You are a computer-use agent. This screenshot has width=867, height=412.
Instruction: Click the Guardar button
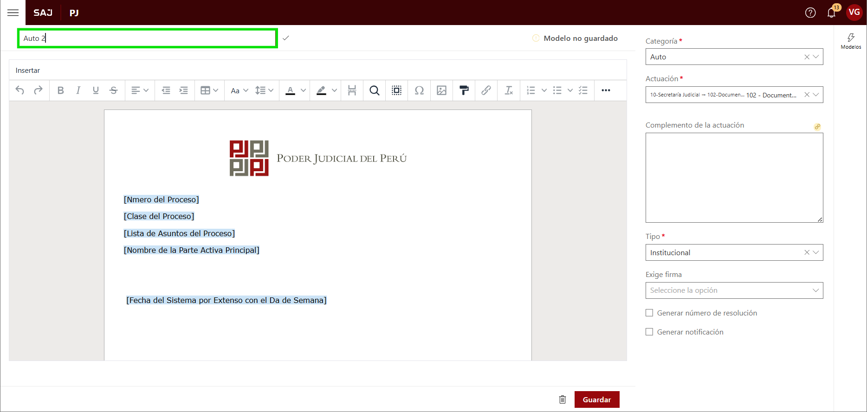tap(596, 399)
